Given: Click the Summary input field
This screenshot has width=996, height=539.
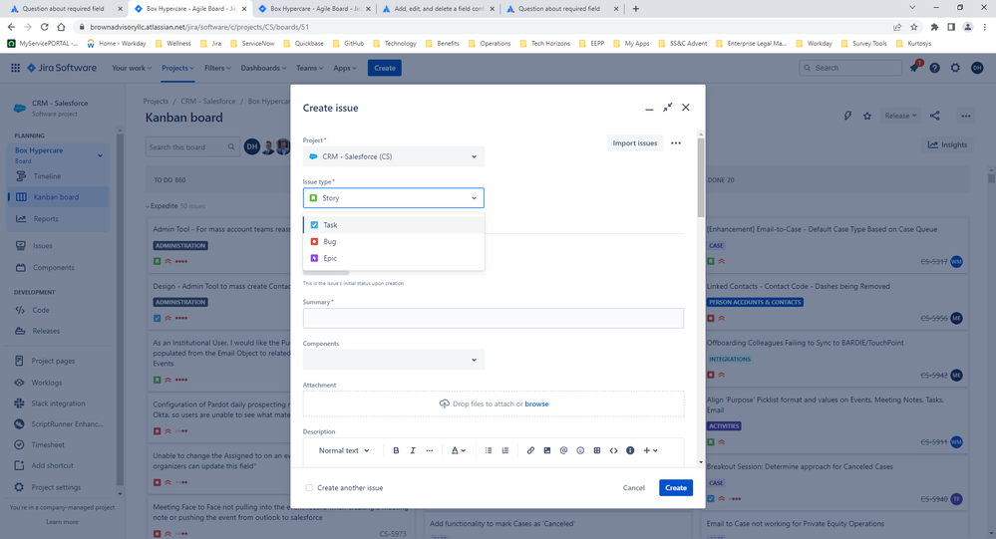Looking at the screenshot, I should [x=493, y=318].
